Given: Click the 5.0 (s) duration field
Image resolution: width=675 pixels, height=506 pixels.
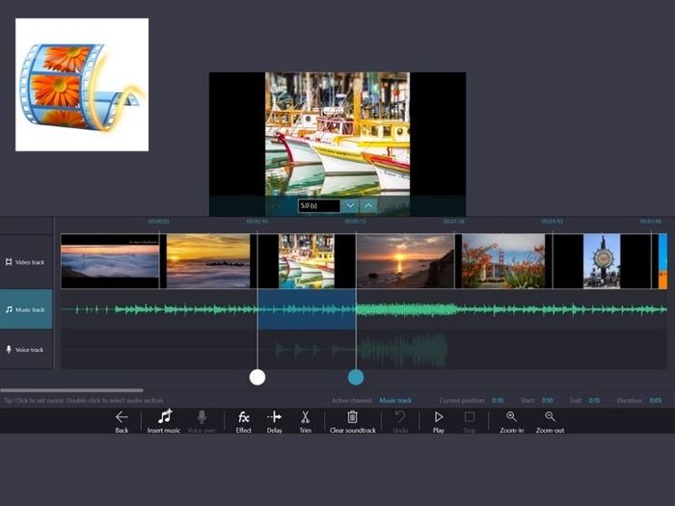Looking at the screenshot, I should tap(319, 205).
